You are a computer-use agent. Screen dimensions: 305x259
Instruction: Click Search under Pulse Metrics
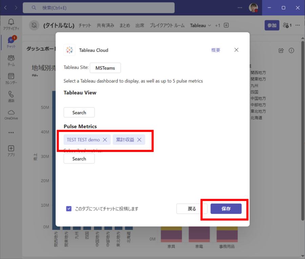[x=79, y=159]
